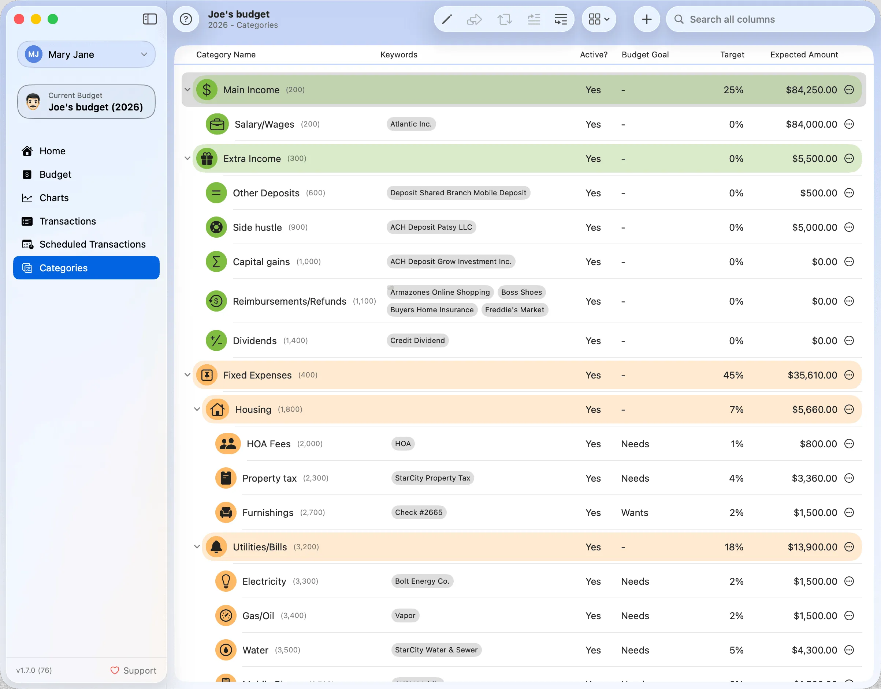Viewport: 881px width, 689px height.
Task: Collapse the Extra Income group chevron
Action: [187, 158]
